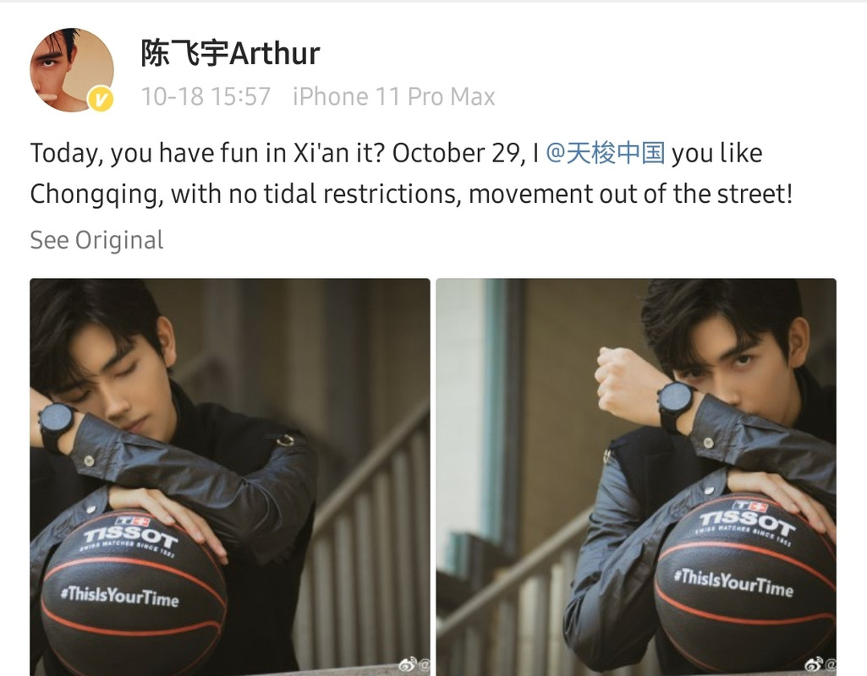The width and height of the screenshot is (867, 676).
Task: Tap the yellow verified V badge
Action: [x=101, y=100]
